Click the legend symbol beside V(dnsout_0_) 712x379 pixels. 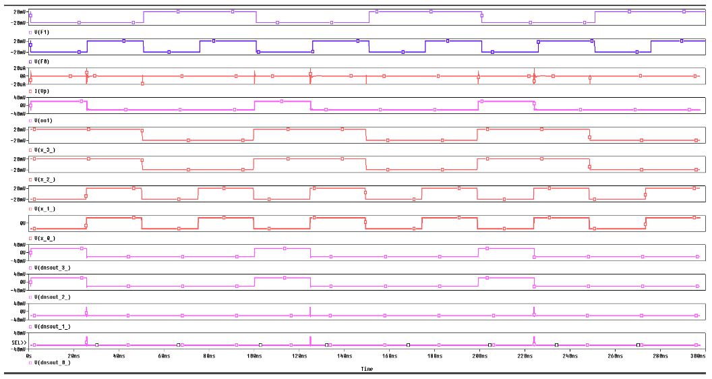[x=30, y=363]
